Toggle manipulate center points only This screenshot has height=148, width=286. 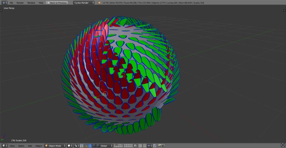(x=82, y=145)
